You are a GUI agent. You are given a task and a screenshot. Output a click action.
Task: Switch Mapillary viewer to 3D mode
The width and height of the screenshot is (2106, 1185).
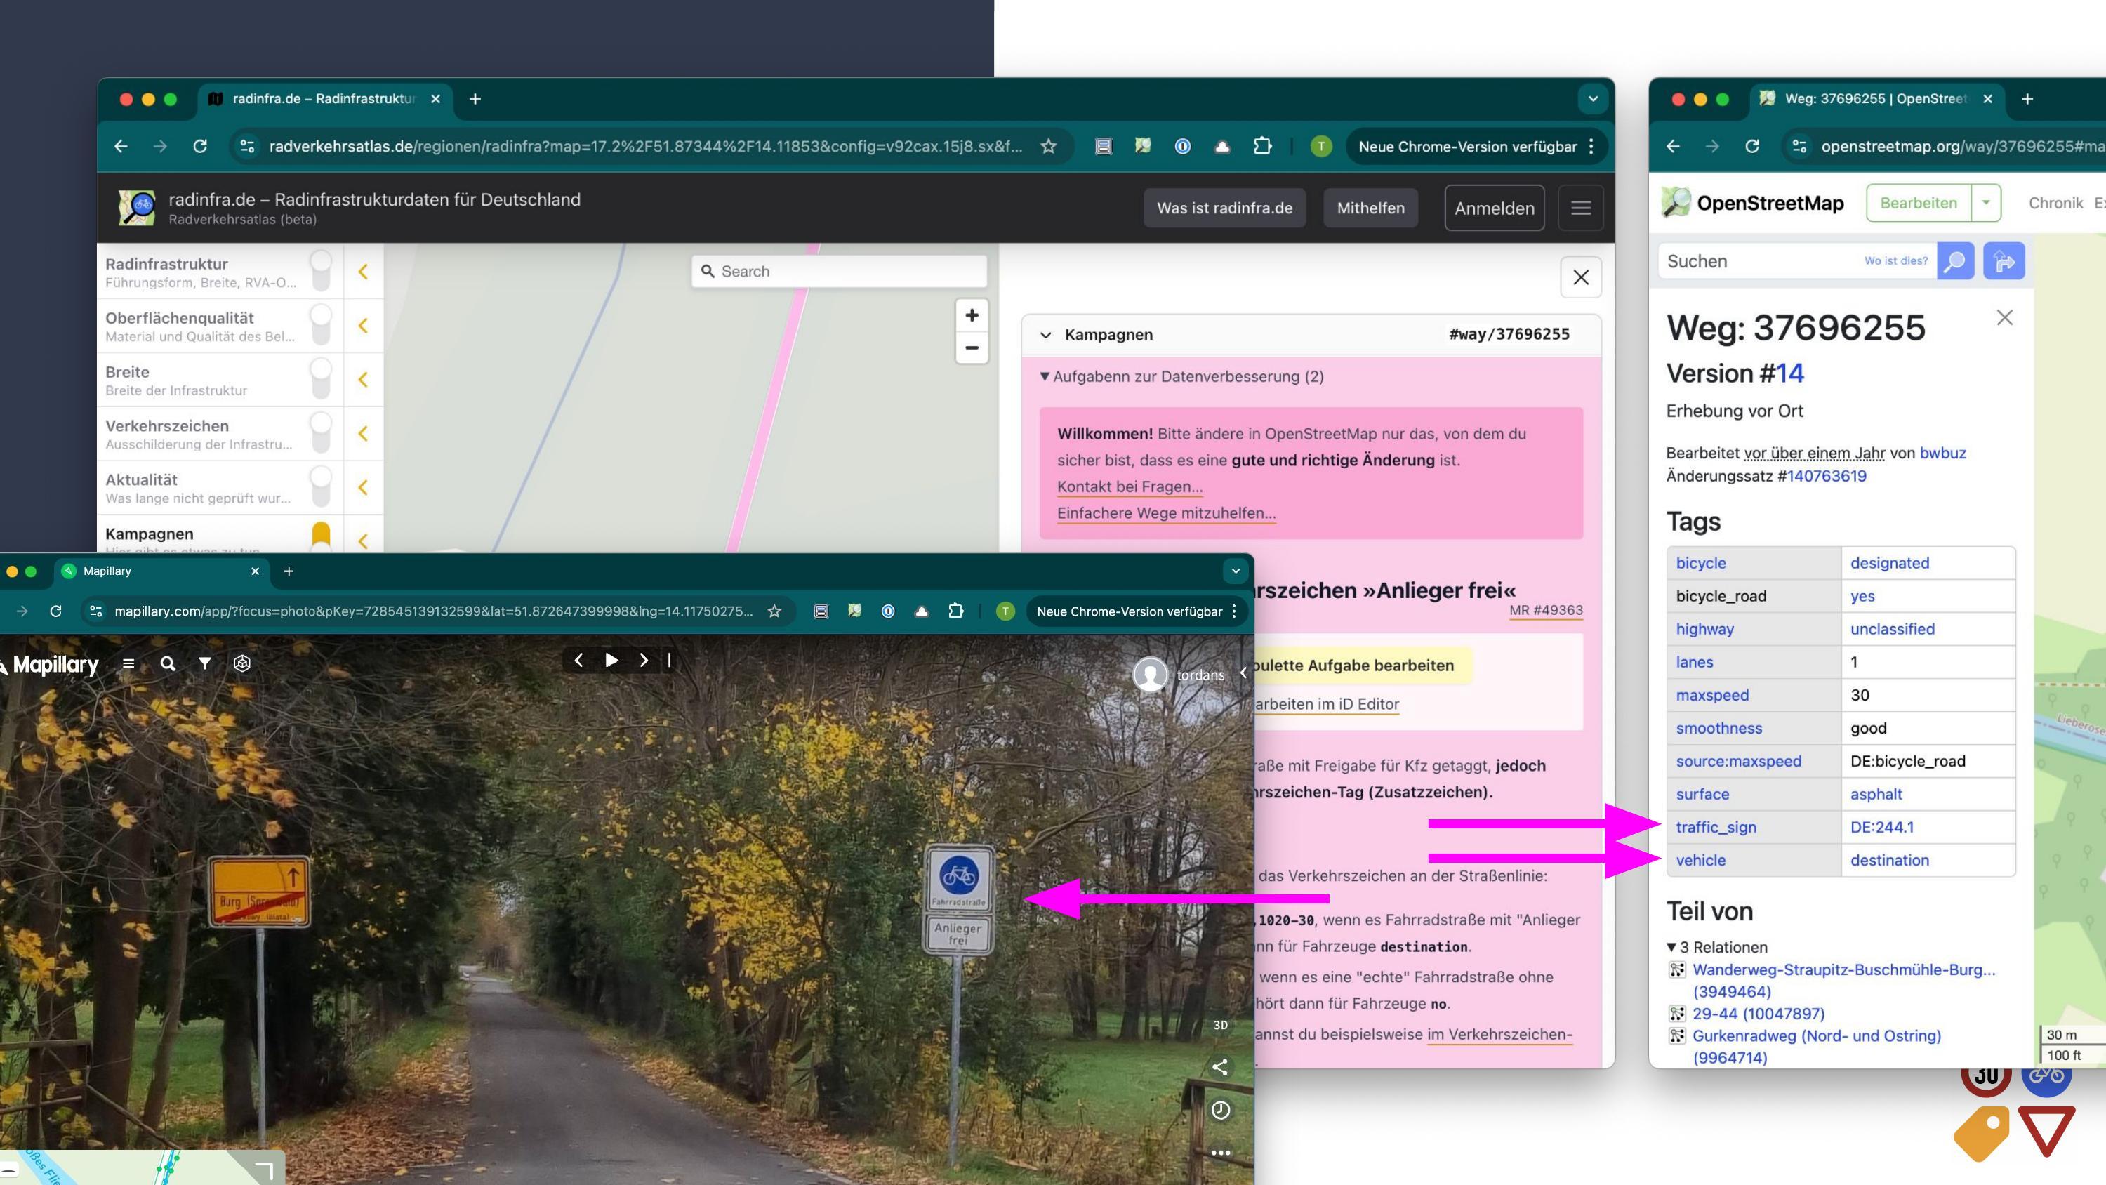(x=1220, y=1025)
